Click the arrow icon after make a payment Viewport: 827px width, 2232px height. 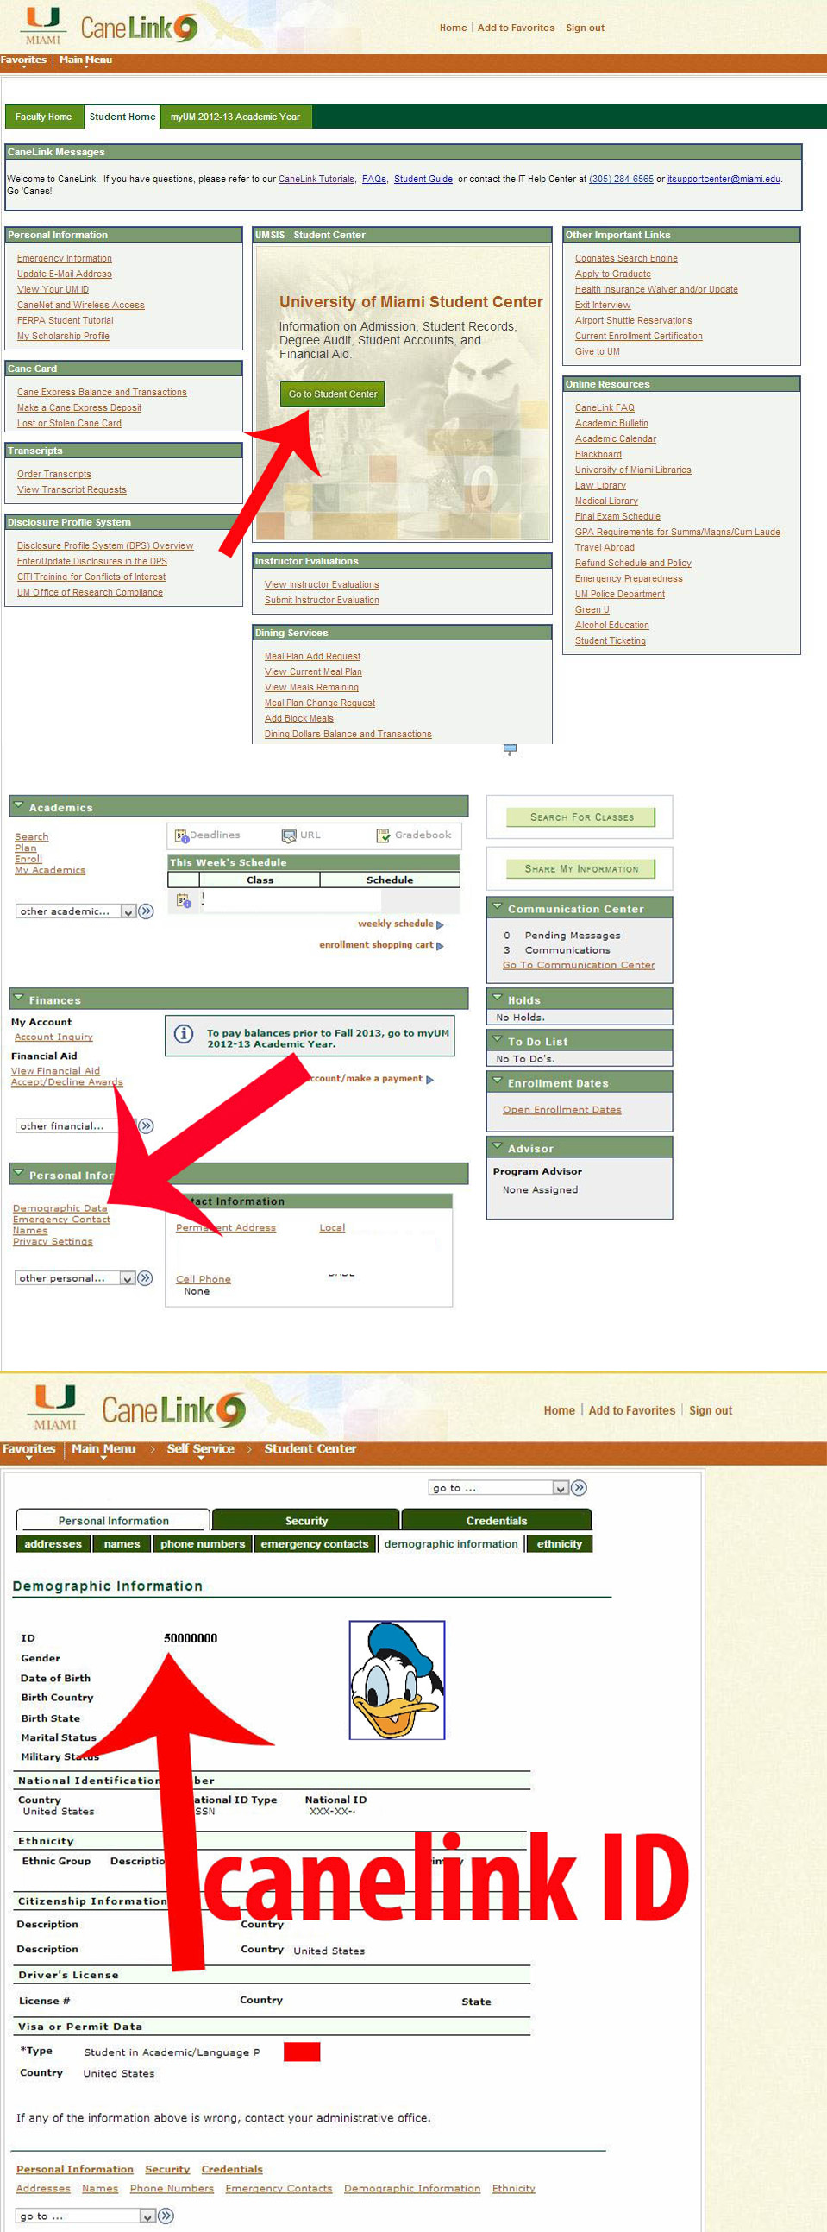pyautogui.click(x=429, y=1080)
